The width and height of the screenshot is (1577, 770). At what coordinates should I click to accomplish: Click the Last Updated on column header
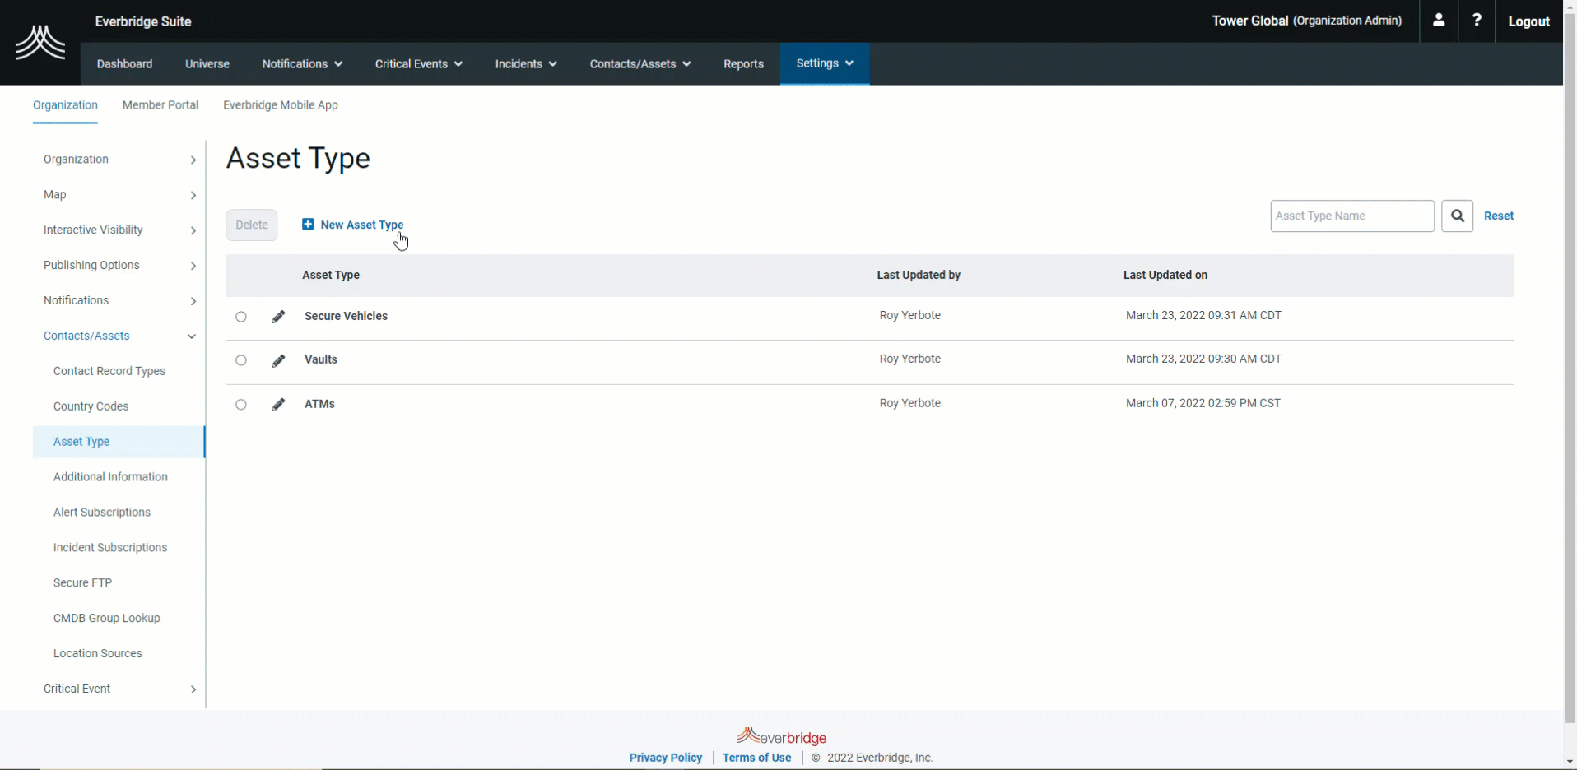(1165, 275)
